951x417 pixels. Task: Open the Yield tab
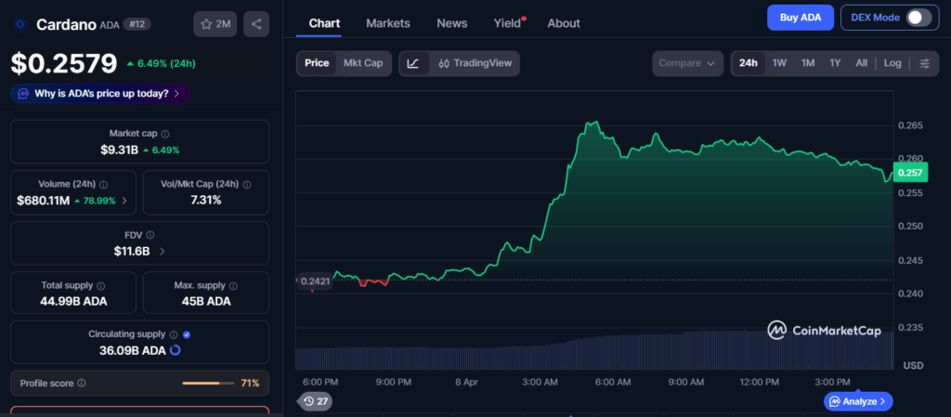pyautogui.click(x=507, y=23)
